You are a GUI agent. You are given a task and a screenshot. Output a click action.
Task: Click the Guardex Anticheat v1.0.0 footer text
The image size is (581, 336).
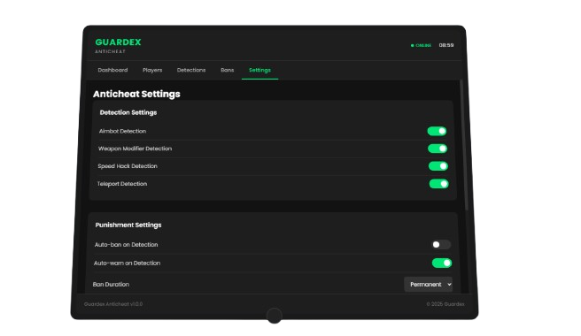113,304
